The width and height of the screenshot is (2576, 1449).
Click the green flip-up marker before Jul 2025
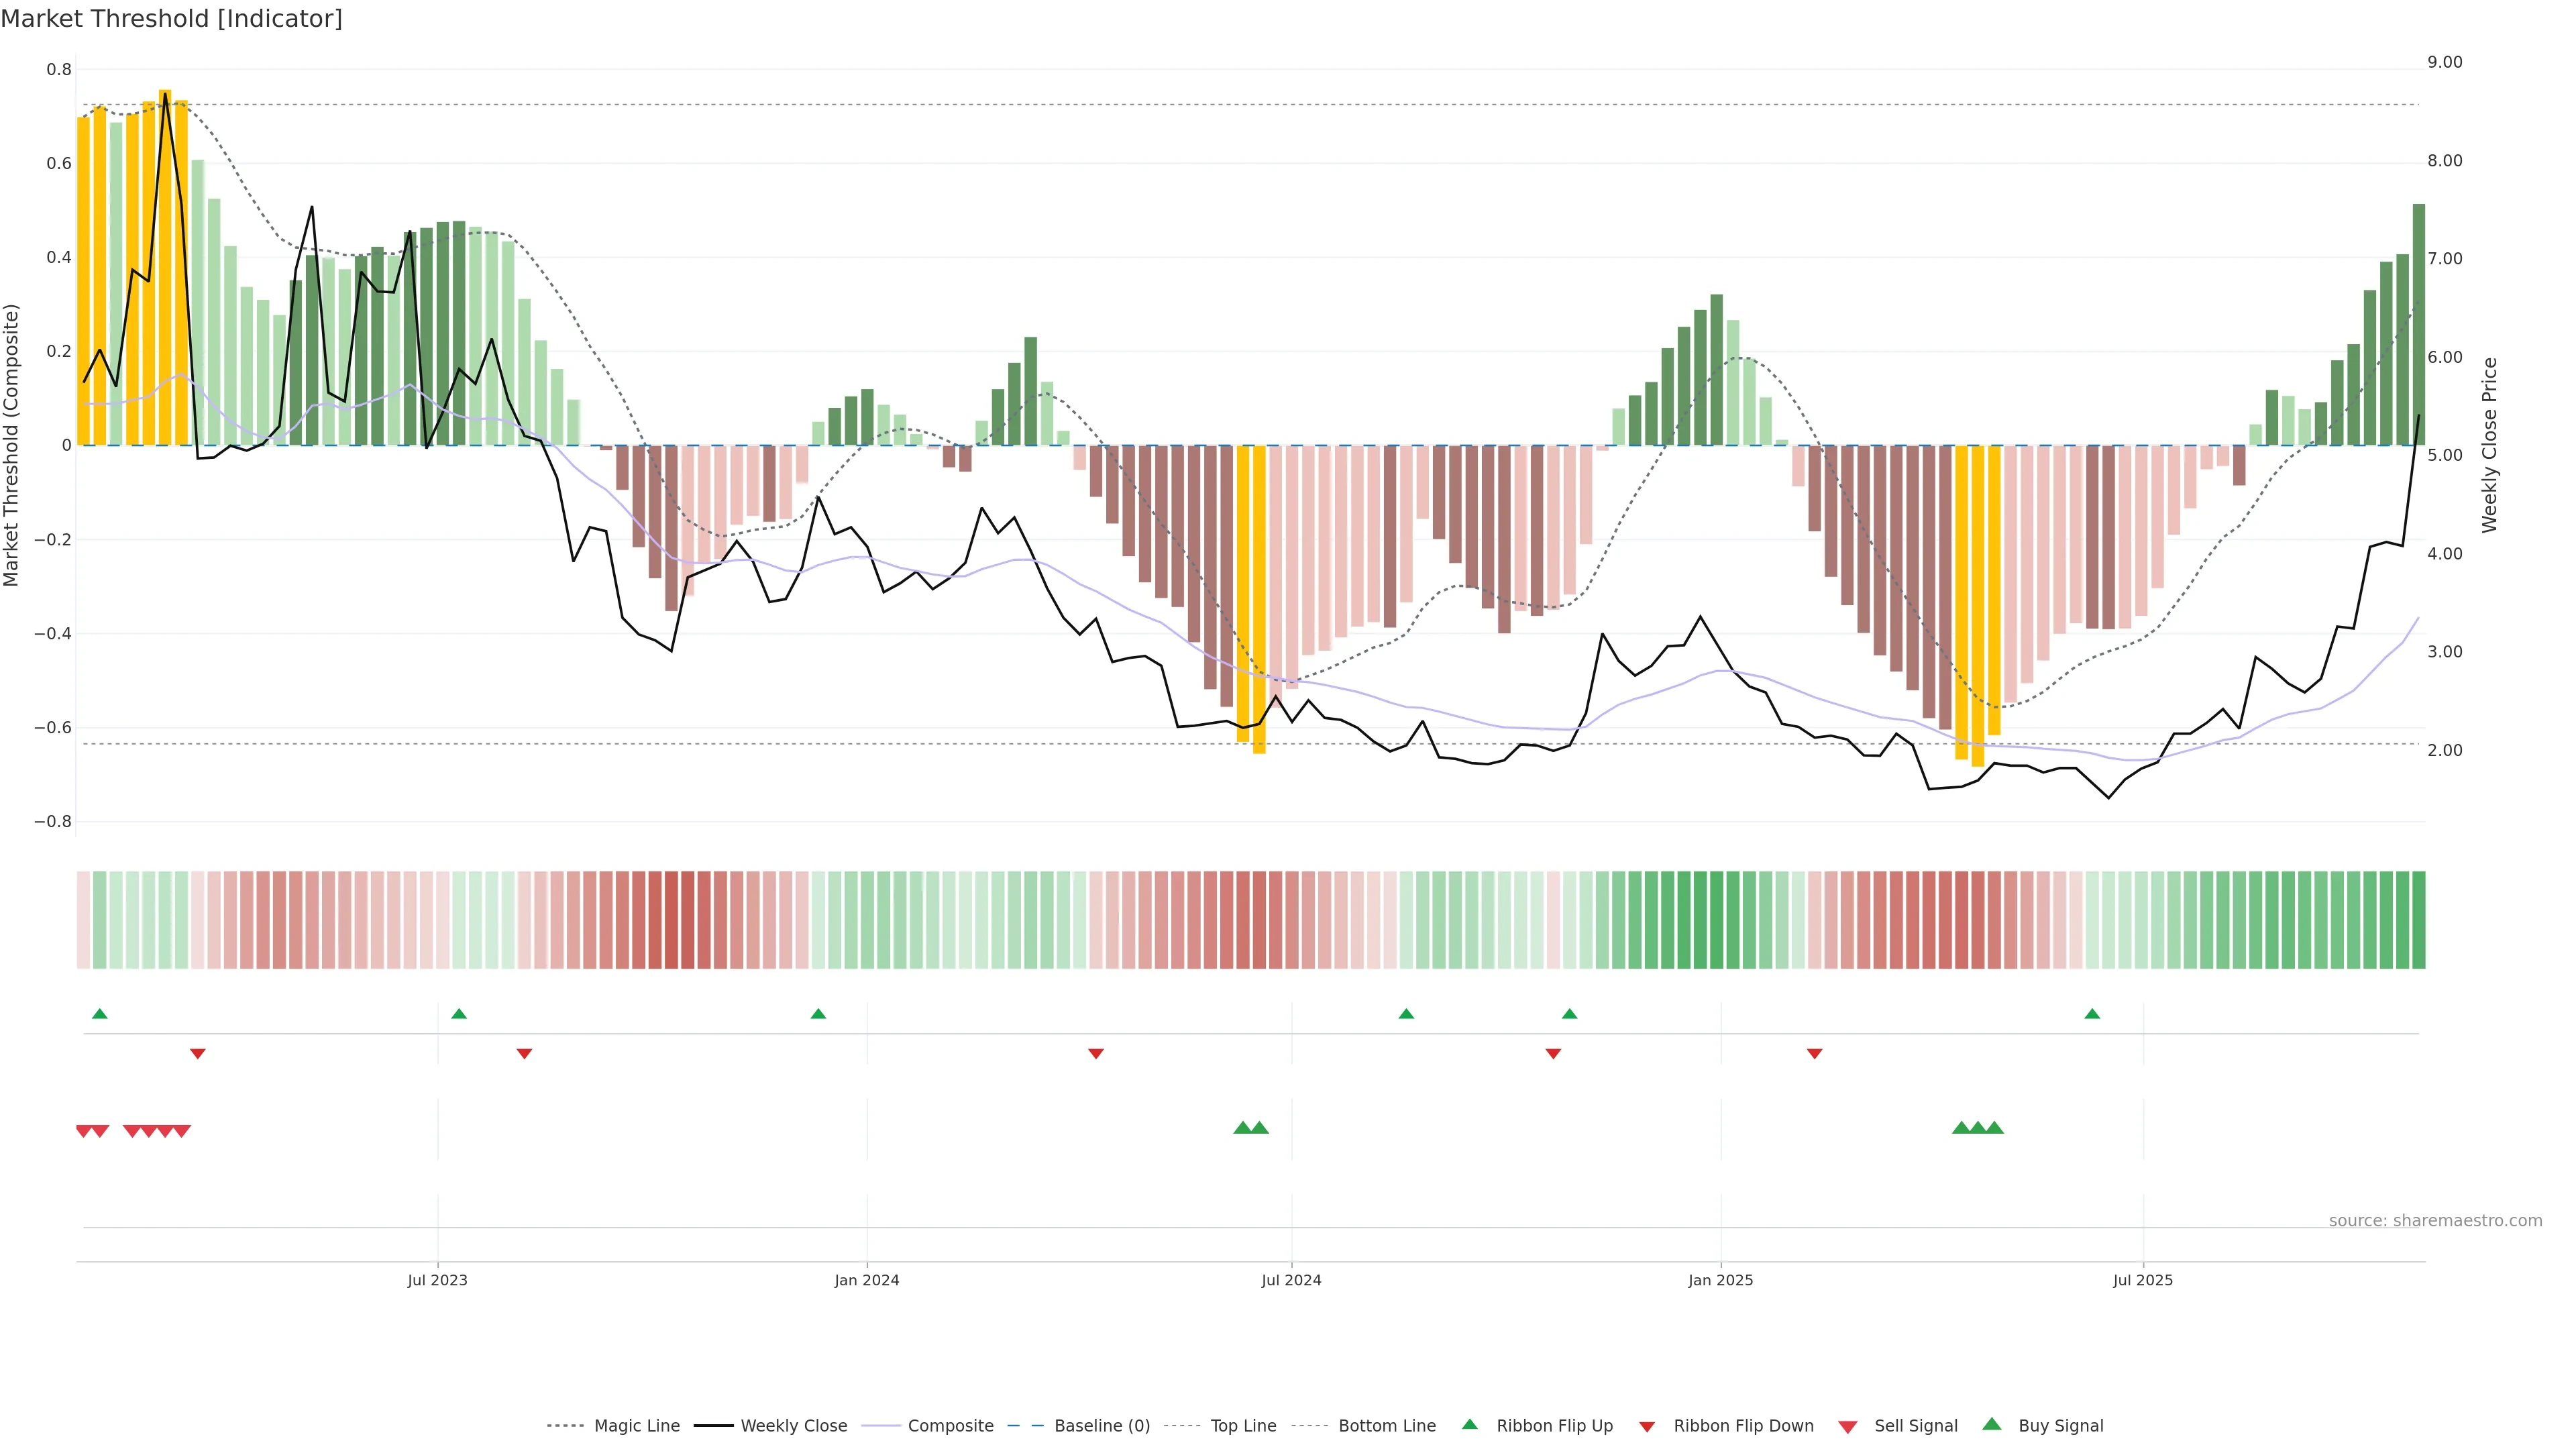(x=2092, y=1014)
